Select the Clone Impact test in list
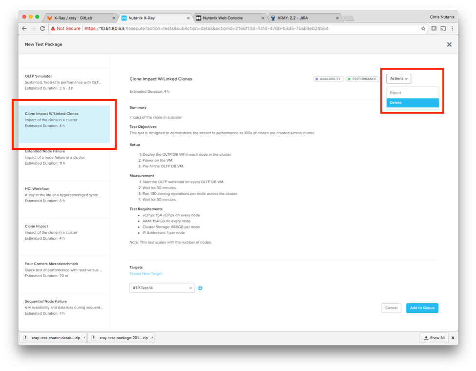476x371 pixels. click(x=64, y=237)
